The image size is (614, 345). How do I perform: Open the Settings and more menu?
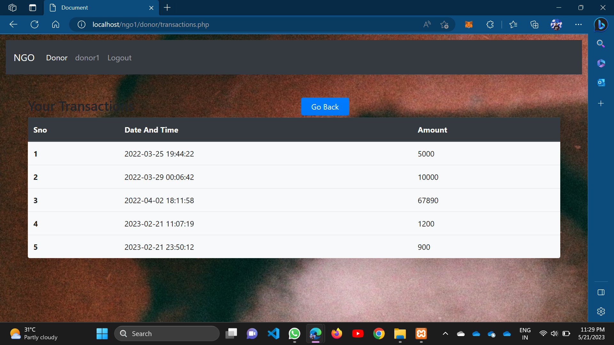point(579,24)
